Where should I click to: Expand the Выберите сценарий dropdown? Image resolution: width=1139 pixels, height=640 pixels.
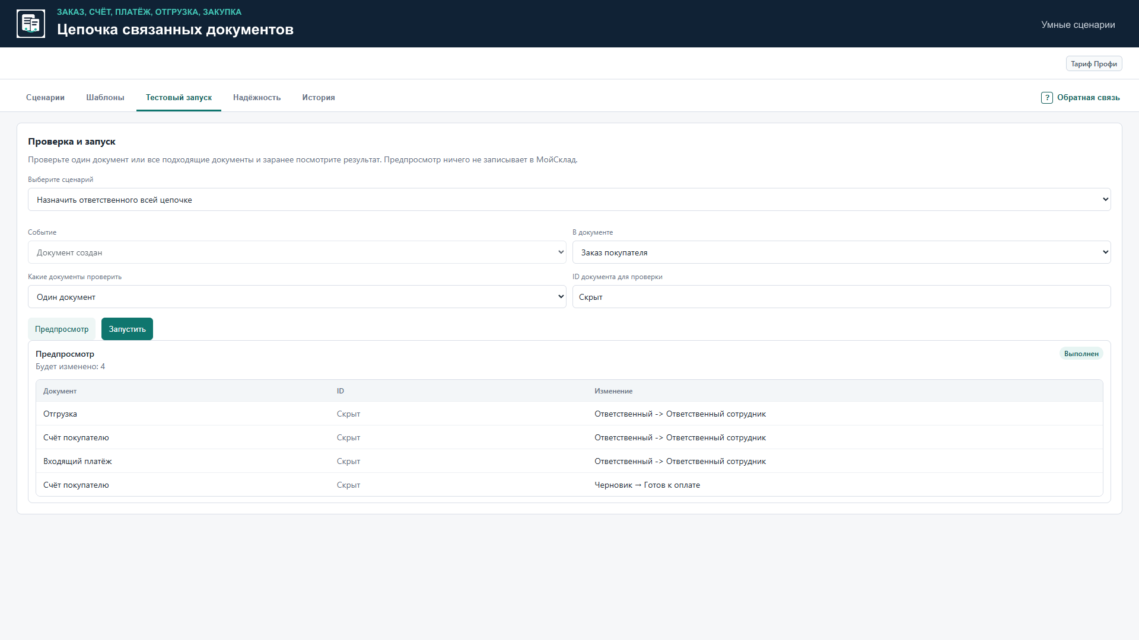point(569,200)
